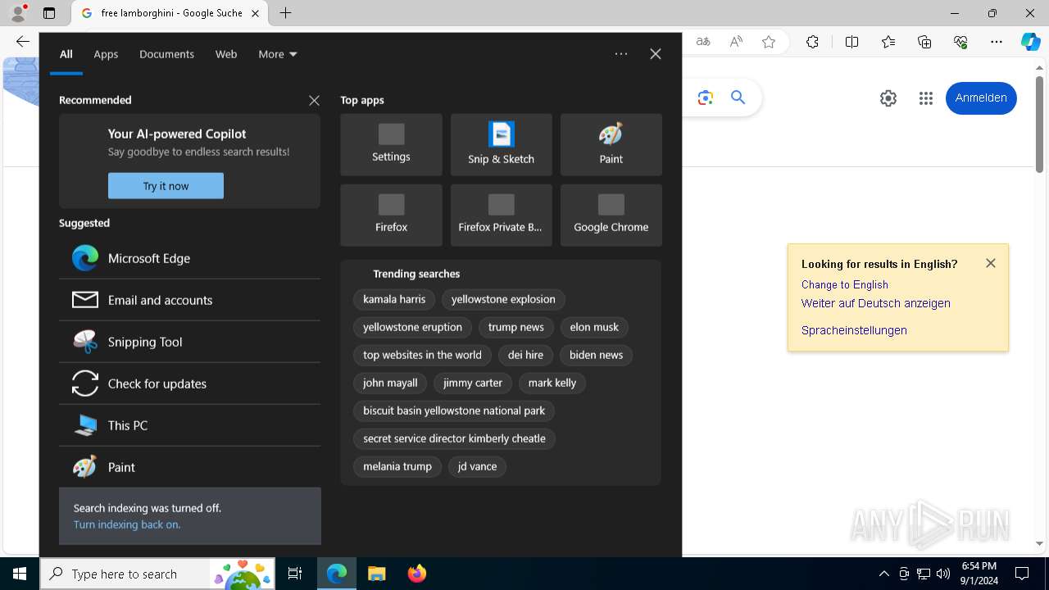The height and width of the screenshot is (590, 1049).
Task: Click Weiter auf Deutsch anzeigen link
Action: tap(876, 303)
